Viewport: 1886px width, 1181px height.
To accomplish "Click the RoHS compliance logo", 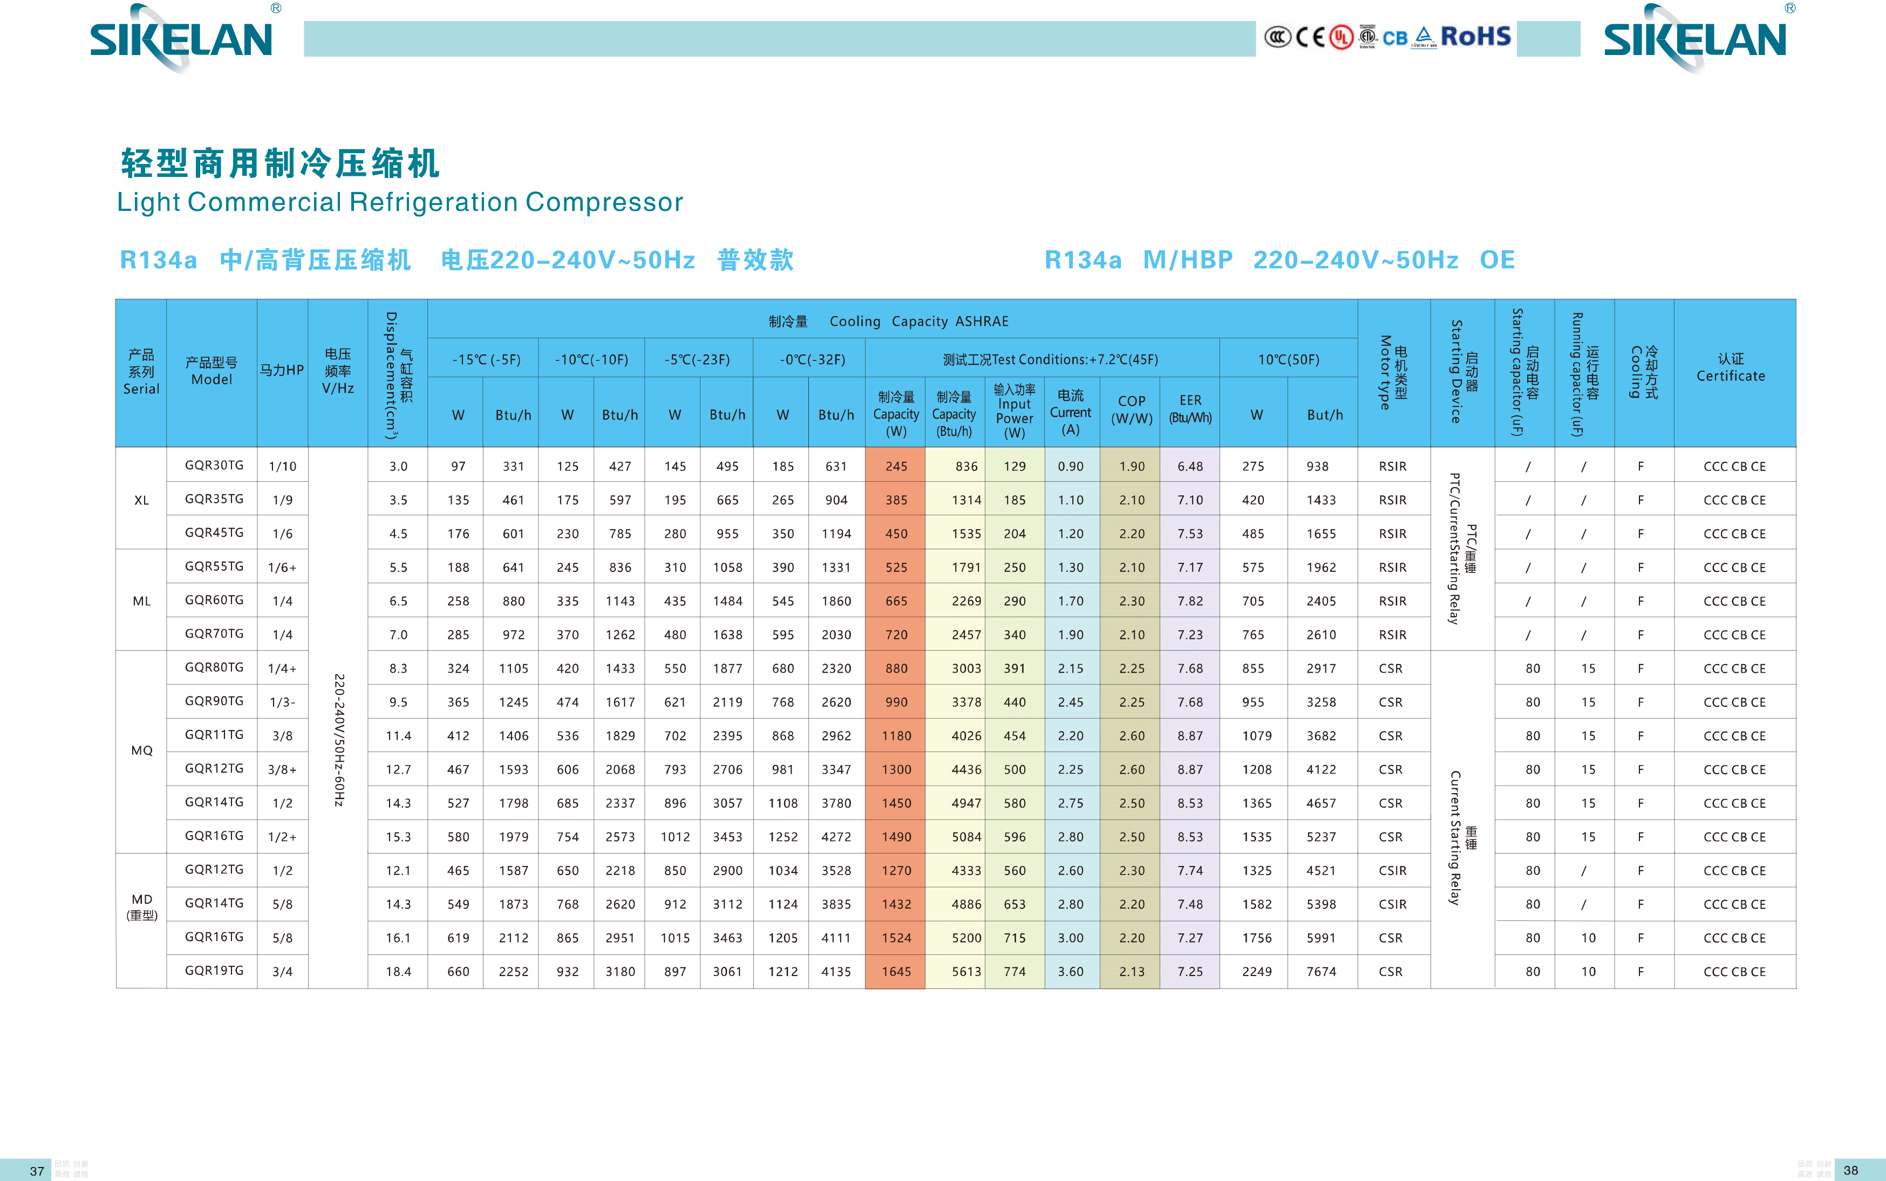I will 1475,36.
